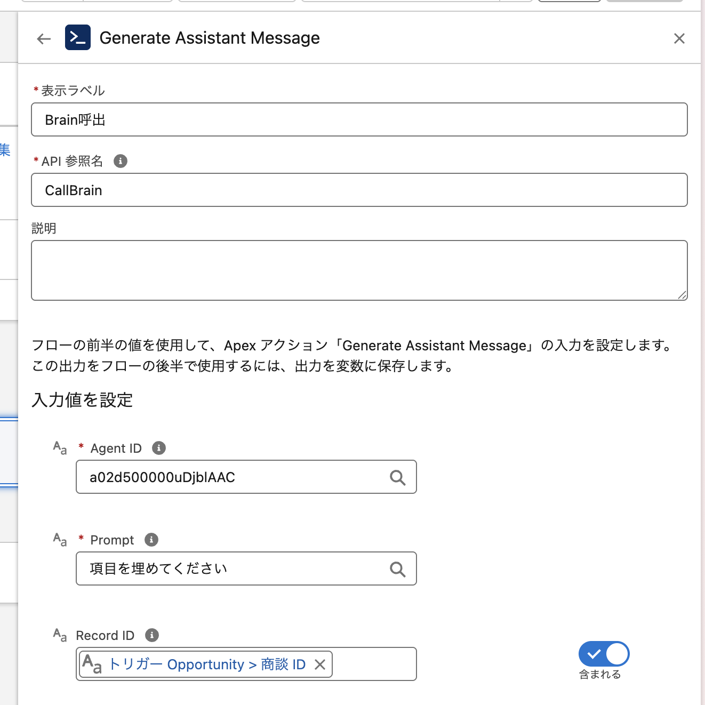Click the resize handle of 説明 text area

[682, 295]
